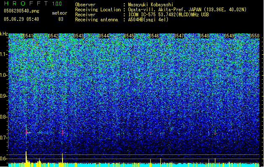Click the 0.8 kHz axis label
This screenshot has width=264, height=167.
tap(4, 117)
